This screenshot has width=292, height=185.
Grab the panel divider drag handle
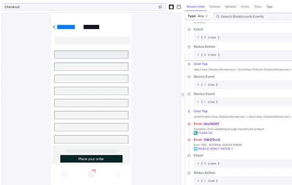pyautogui.click(x=183, y=94)
